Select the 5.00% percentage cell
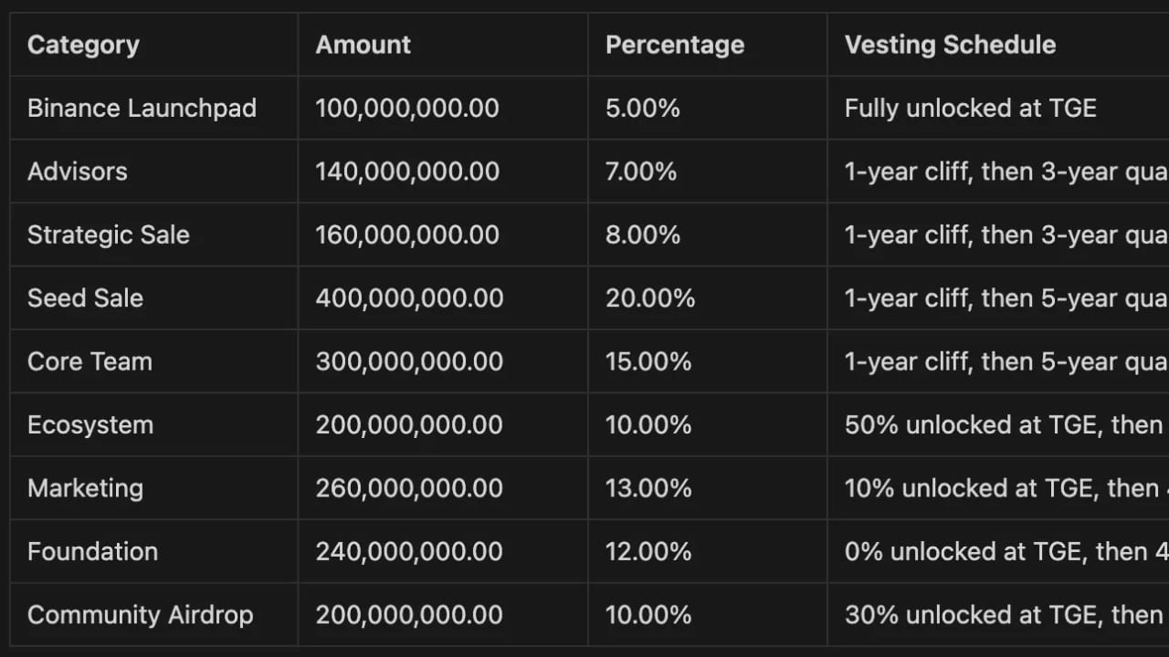 click(643, 108)
